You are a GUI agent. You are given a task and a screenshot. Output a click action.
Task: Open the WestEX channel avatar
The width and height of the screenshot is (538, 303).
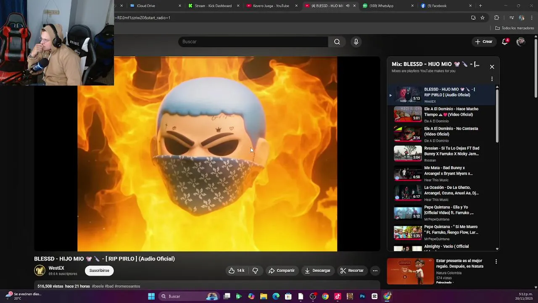coord(40,271)
